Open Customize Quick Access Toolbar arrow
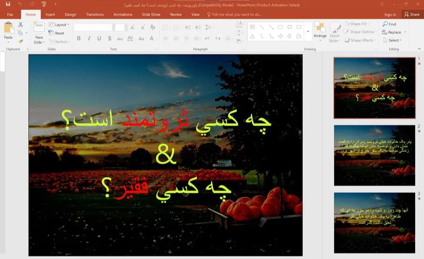This screenshot has height=259, width=424. pos(56,4)
